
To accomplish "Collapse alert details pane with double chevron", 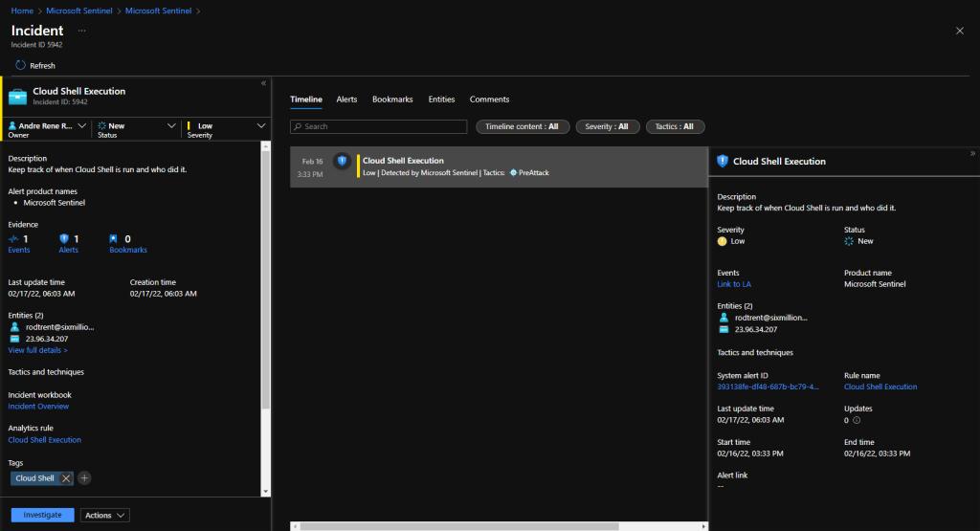I will [972, 153].
